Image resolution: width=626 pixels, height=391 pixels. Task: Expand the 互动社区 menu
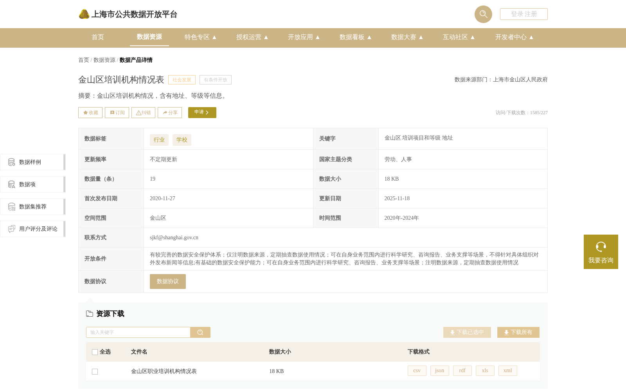[459, 37]
